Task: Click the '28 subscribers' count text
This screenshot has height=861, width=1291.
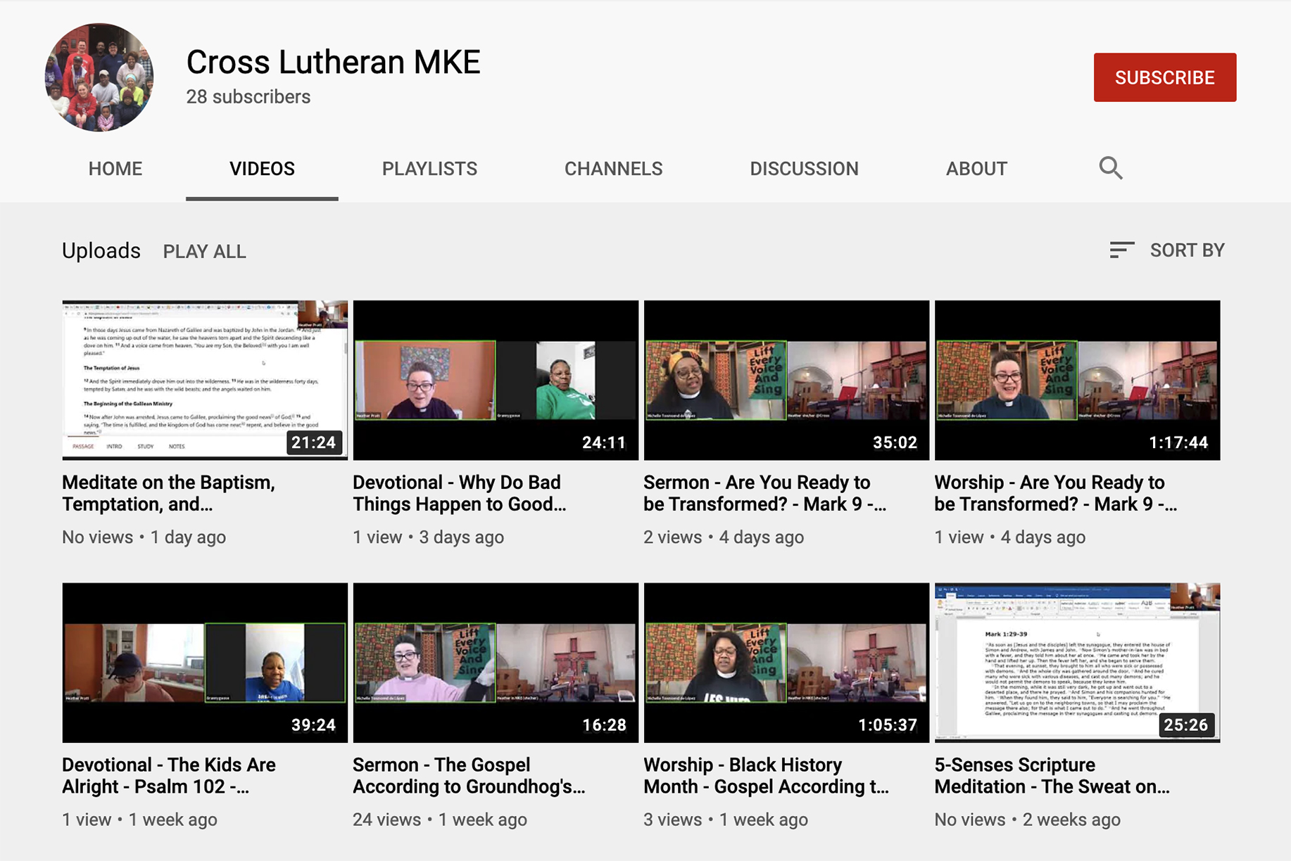Action: coord(248,97)
